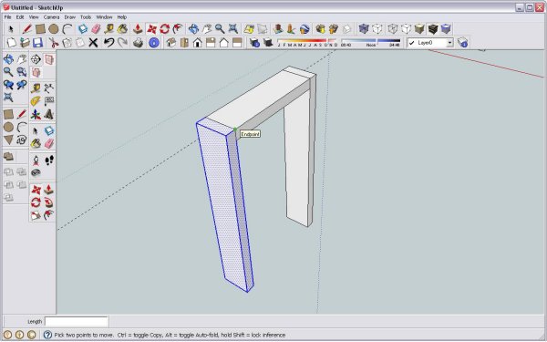The image size is (547, 342).
Task: Choose the Axes tool
Action: pos(36,115)
